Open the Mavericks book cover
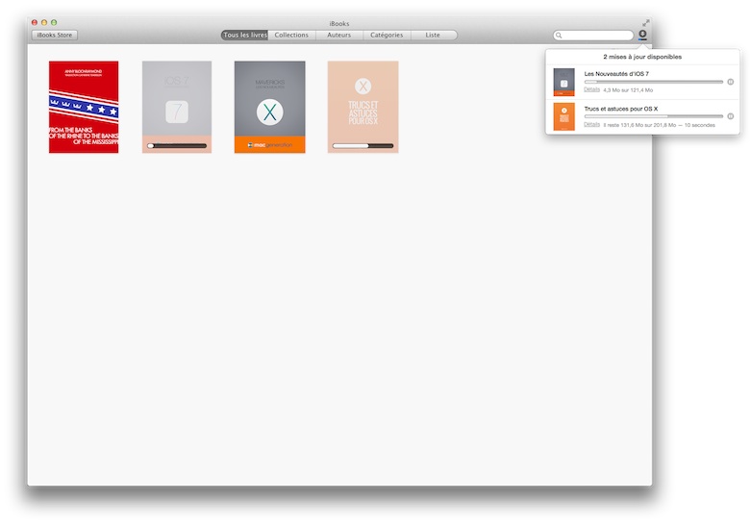Image resolution: width=750 pixels, height=524 pixels. click(270, 107)
